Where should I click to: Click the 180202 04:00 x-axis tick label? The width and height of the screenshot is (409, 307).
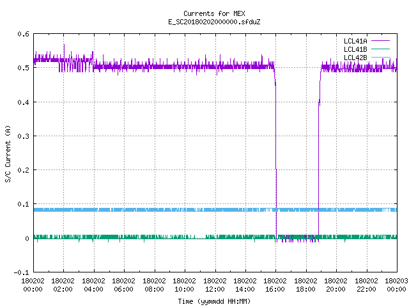pos(93,285)
